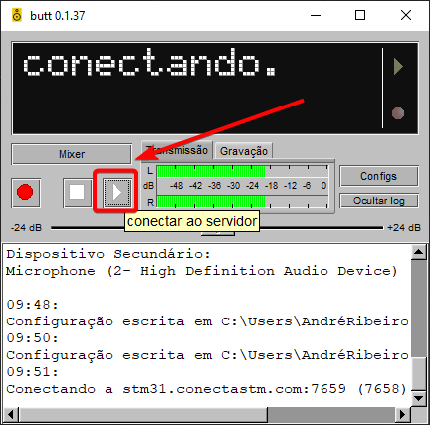The image size is (430, 425).
Task: Switch to the Gravação tab
Action: 244,151
